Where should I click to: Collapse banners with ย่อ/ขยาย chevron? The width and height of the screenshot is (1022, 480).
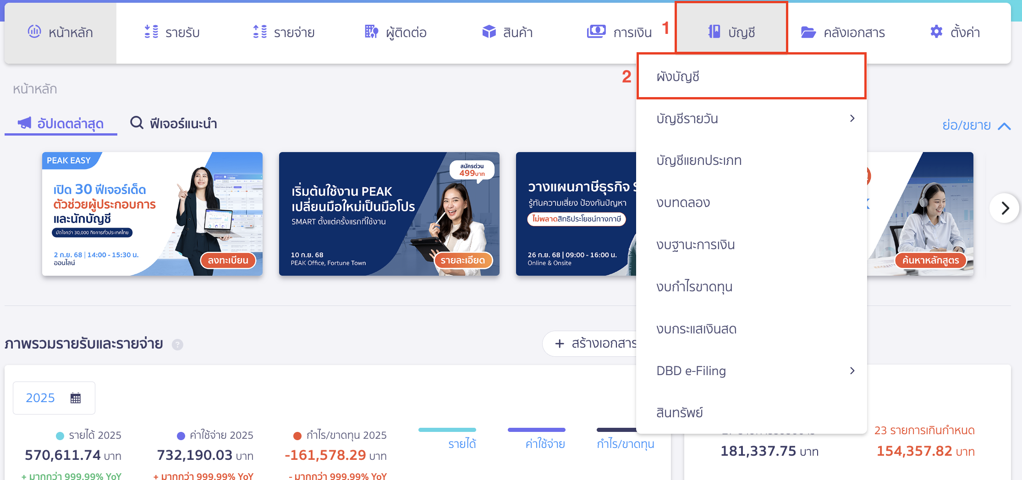point(1004,126)
